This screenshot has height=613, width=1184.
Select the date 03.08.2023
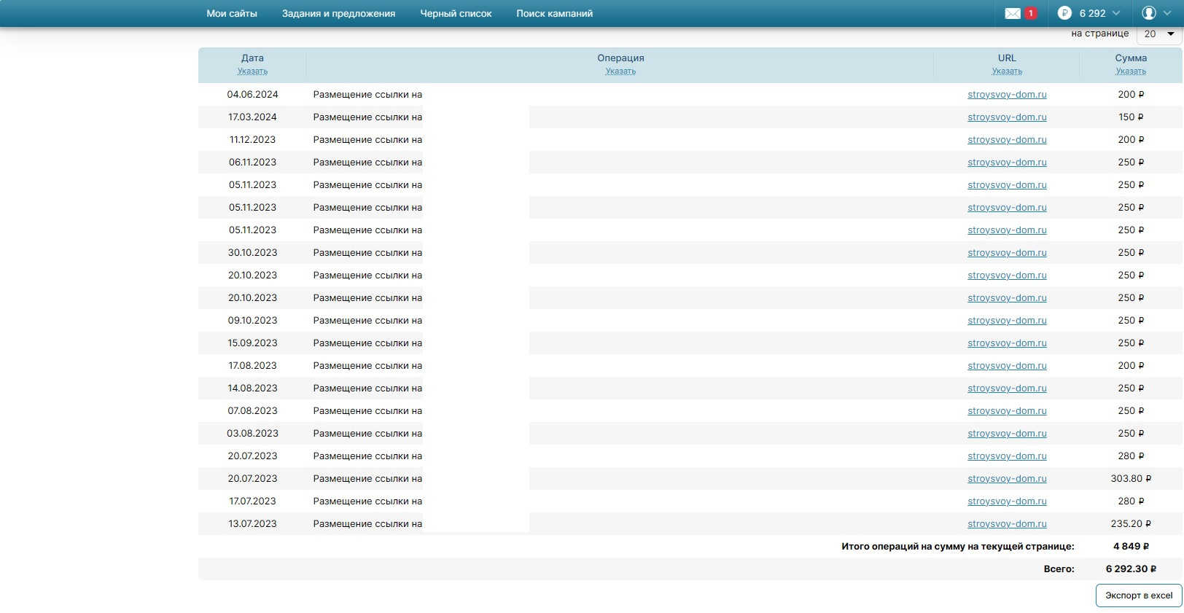click(252, 434)
